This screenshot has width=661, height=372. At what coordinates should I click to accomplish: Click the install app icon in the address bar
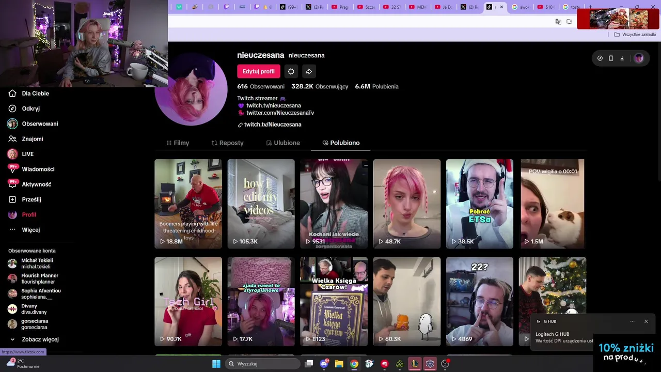(x=570, y=22)
